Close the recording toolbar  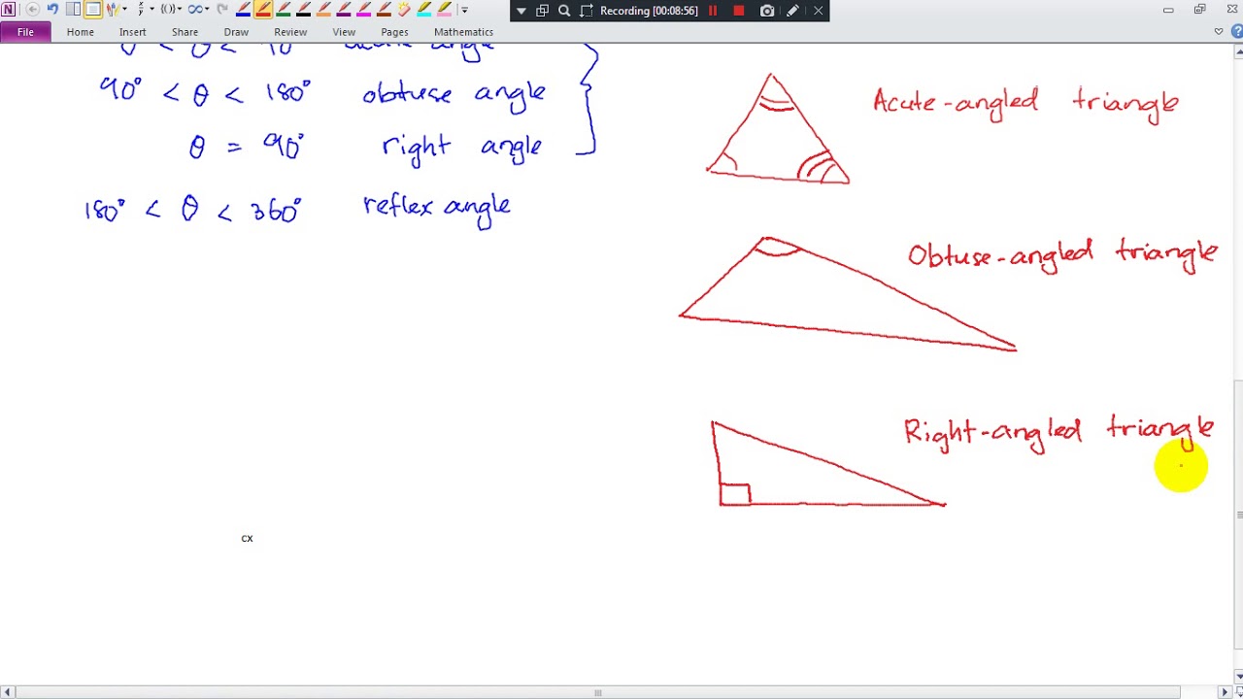[819, 11]
